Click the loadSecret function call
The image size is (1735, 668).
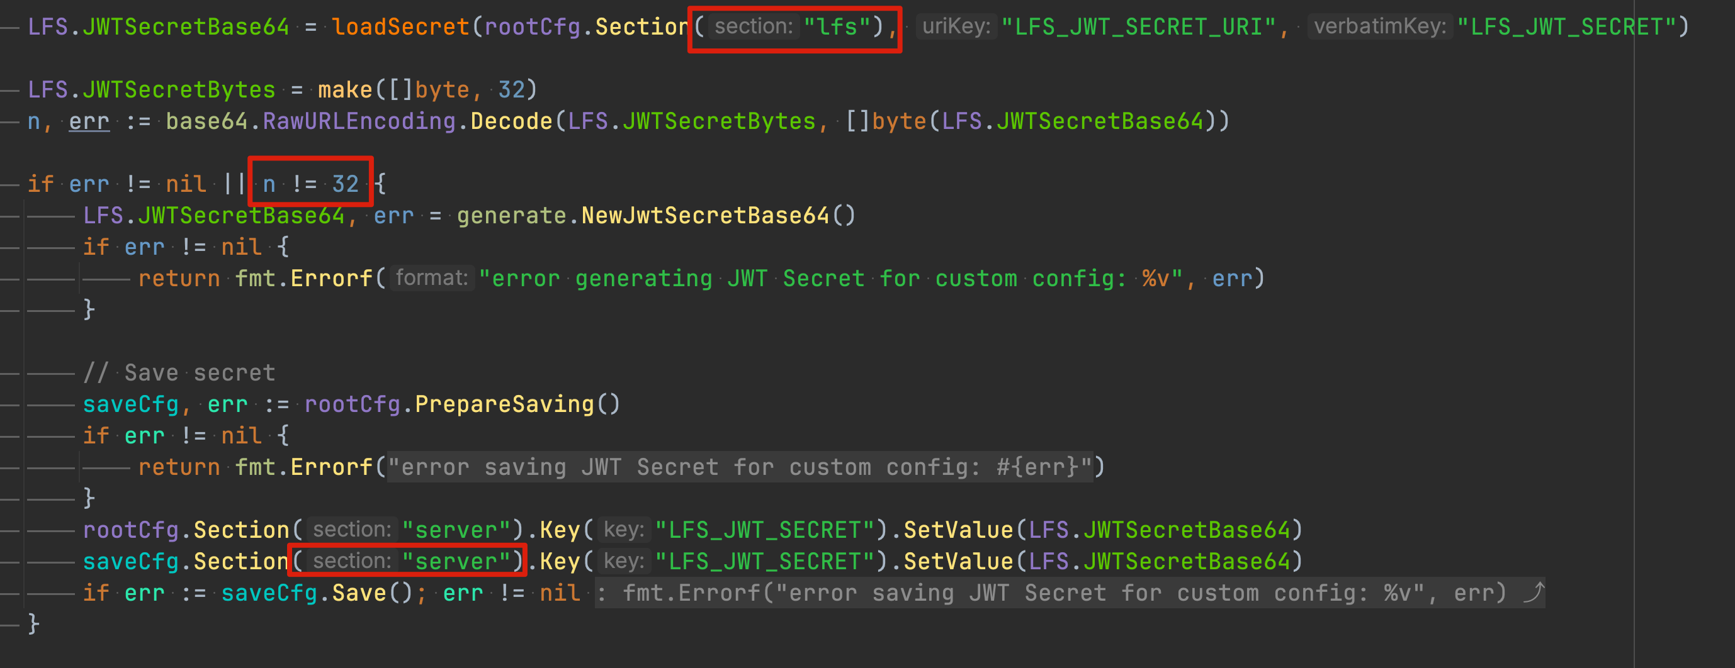(x=401, y=27)
